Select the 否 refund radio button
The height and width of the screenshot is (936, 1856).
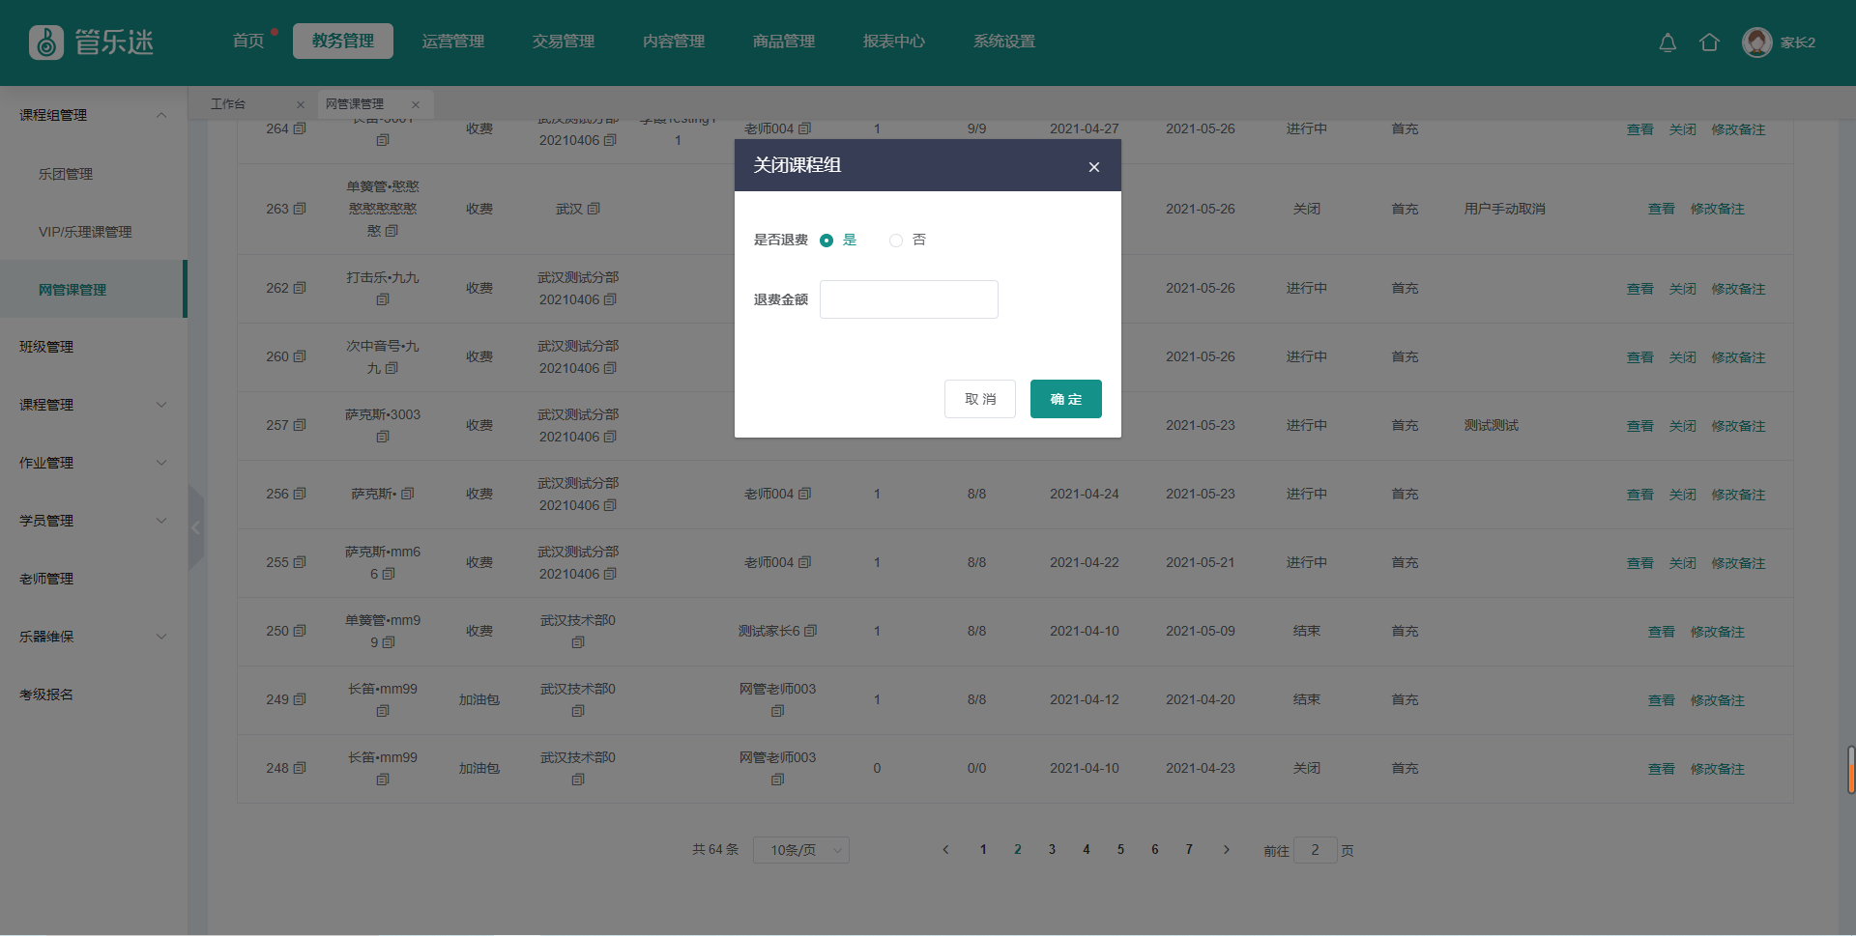(x=896, y=241)
